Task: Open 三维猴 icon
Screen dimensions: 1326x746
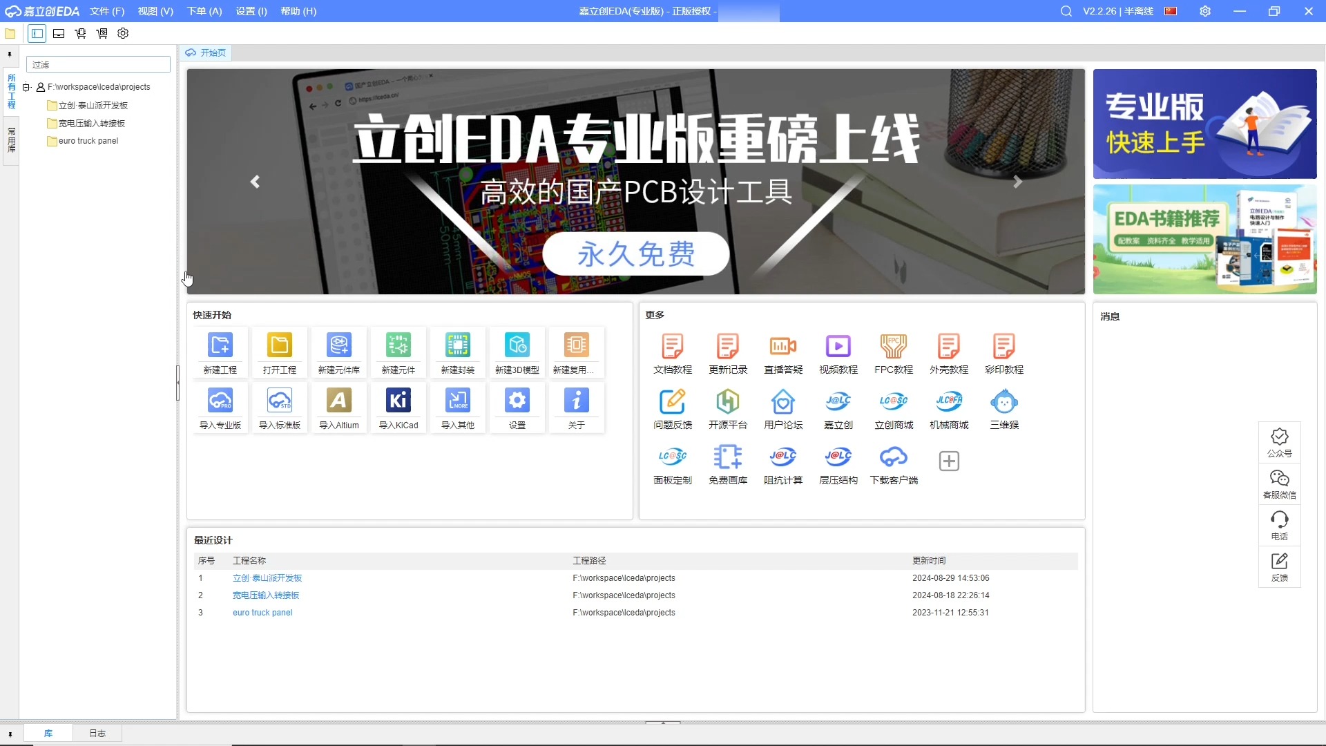Action: point(1004,401)
